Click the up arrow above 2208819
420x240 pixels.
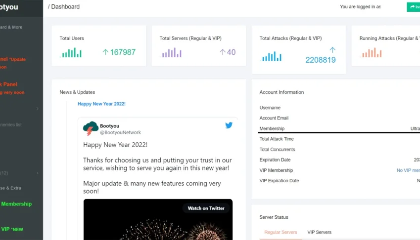pyautogui.click(x=332, y=50)
